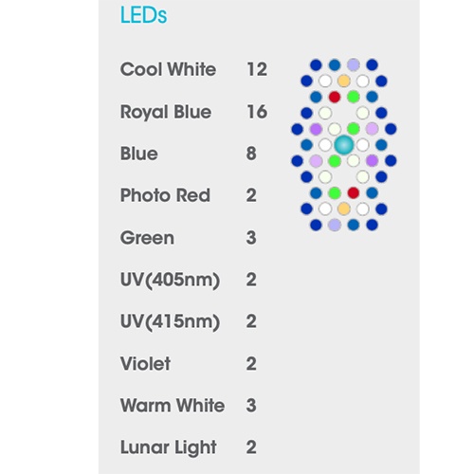Image resolution: width=474 pixels, height=474 pixels.
Task: Click the lavender LED dot in top row
Action: click(x=354, y=64)
